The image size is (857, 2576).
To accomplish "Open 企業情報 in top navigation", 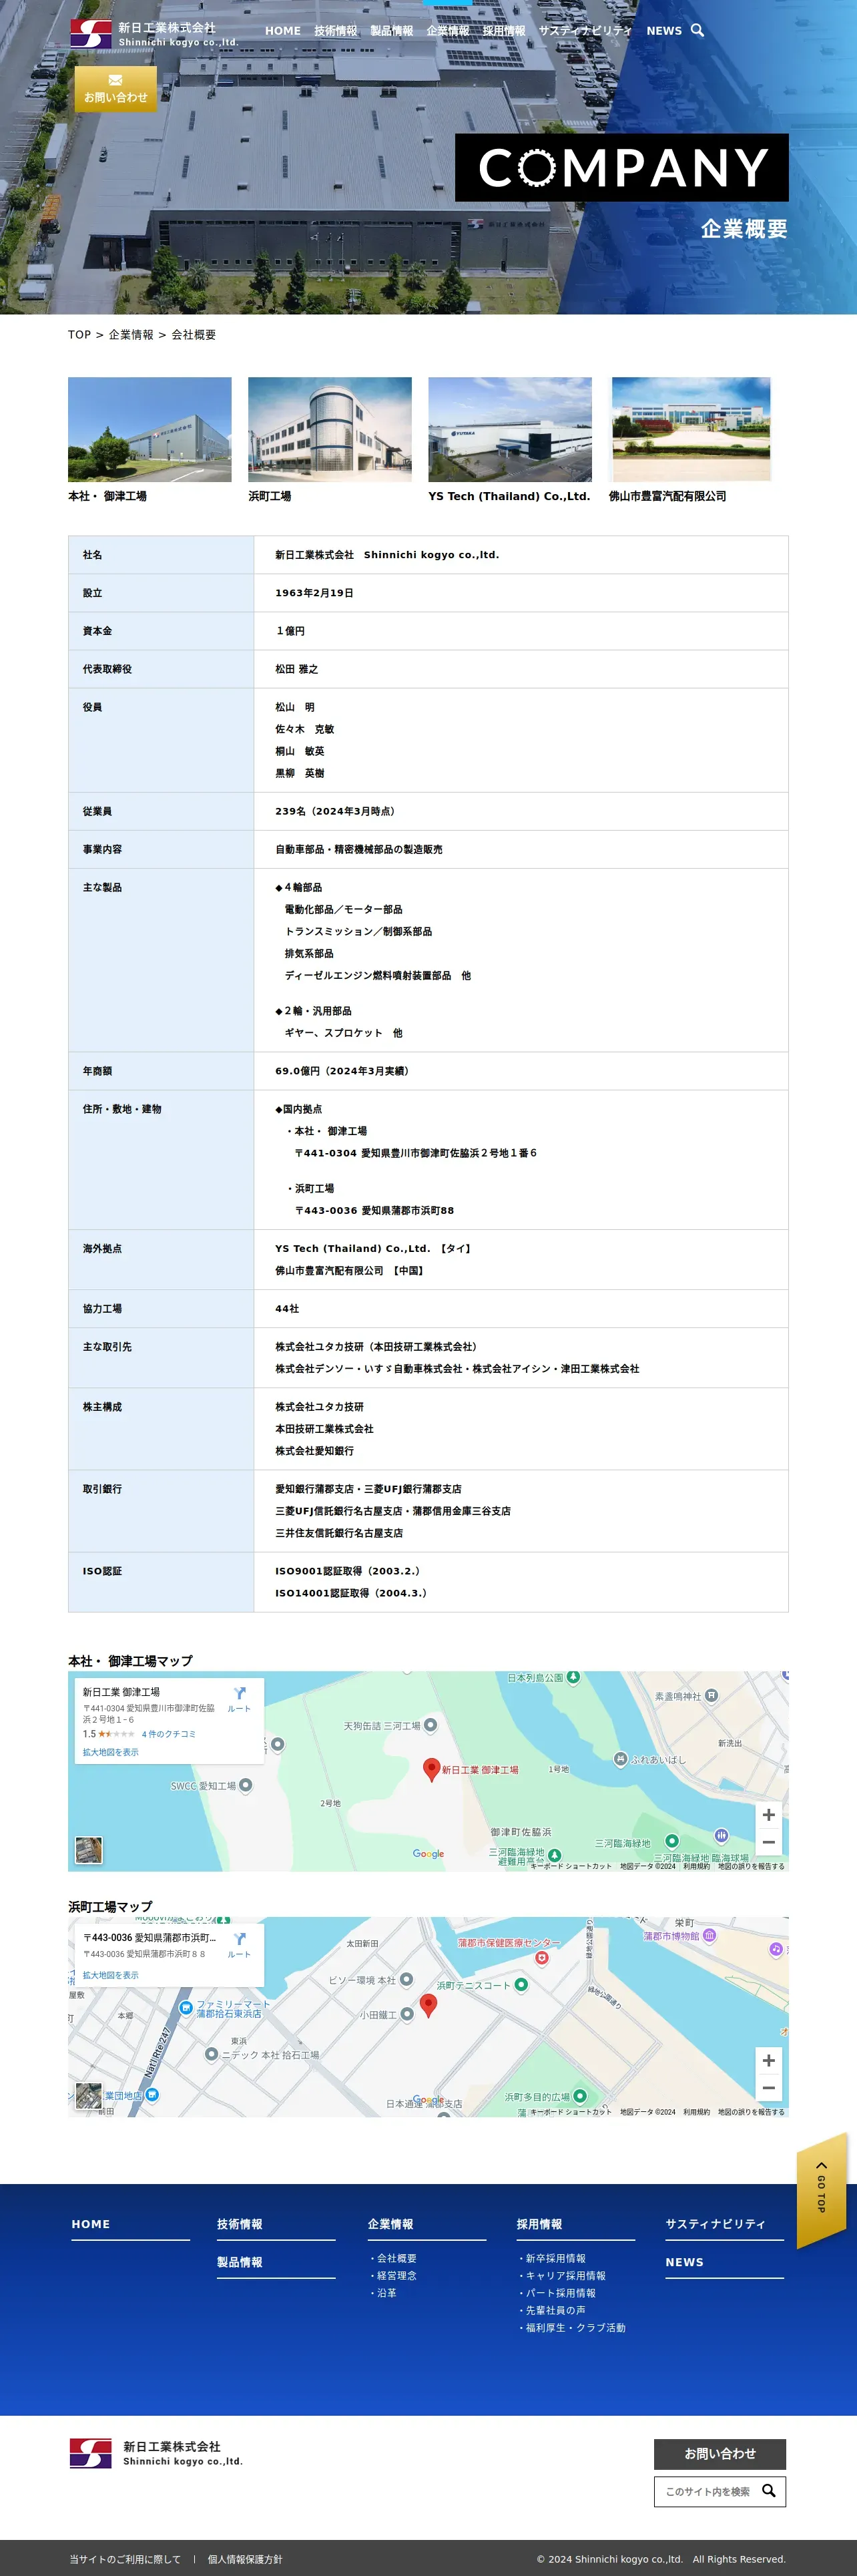I will (448, 31).
